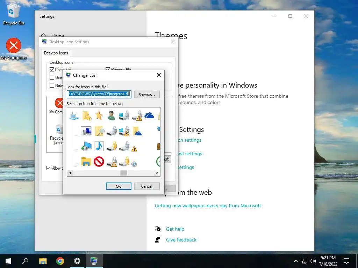
Task: Select the blue sync arrows circle icon
Action: tap(134, 164)
